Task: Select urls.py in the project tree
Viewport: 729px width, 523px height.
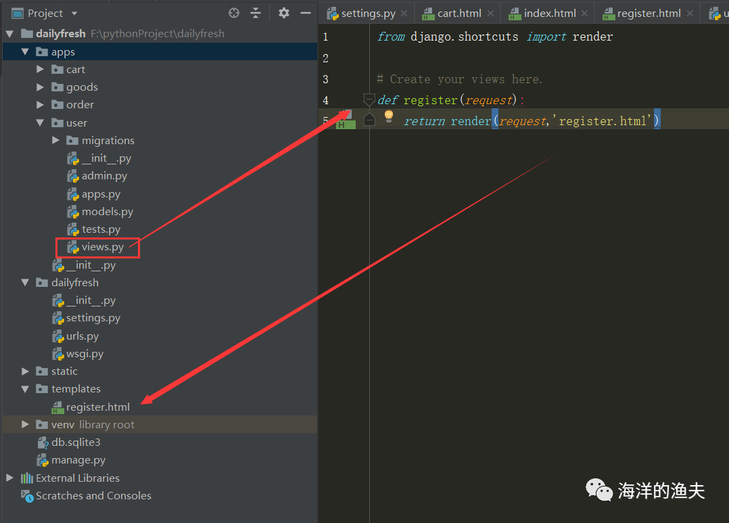Action: click(83, 336)
